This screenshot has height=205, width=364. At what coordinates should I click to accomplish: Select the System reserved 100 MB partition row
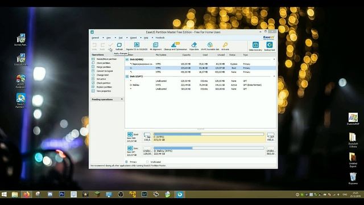201,64
